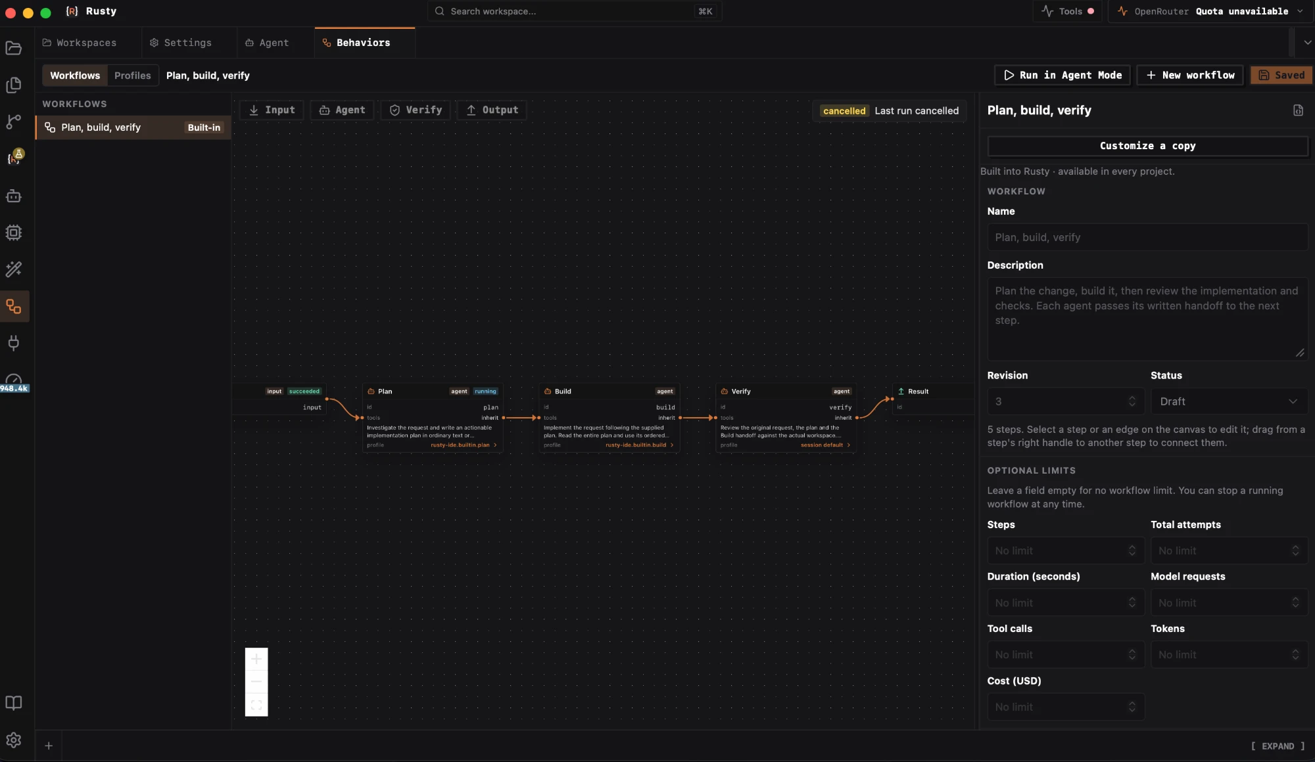Select the behaviors workflow sidebar icon
This screenshot has width=1315, height=762.
click(x=14, y=307)
